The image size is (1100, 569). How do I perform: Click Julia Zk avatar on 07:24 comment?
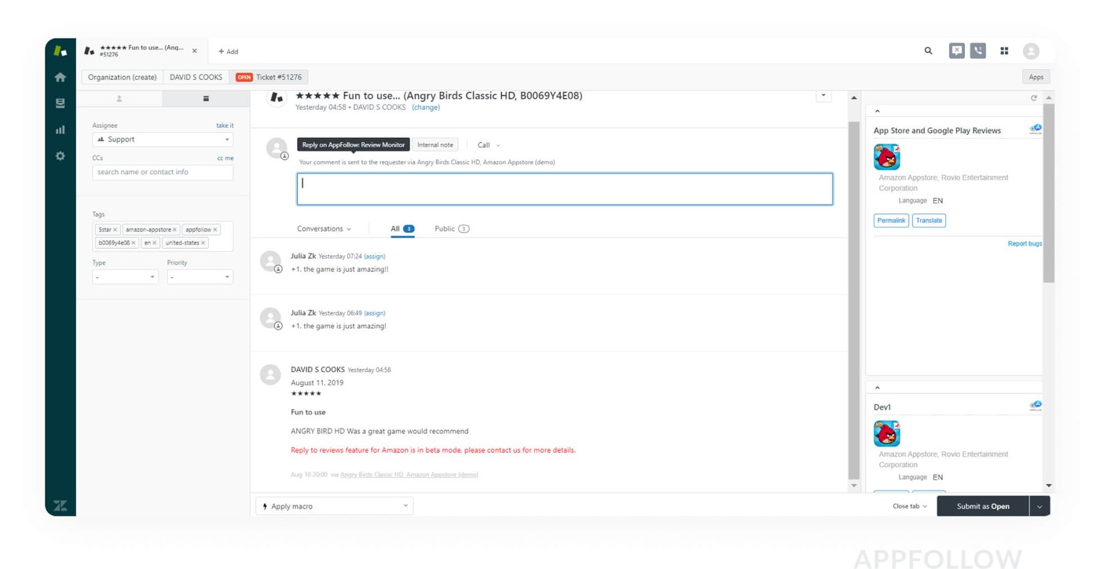tap(270, 261)
